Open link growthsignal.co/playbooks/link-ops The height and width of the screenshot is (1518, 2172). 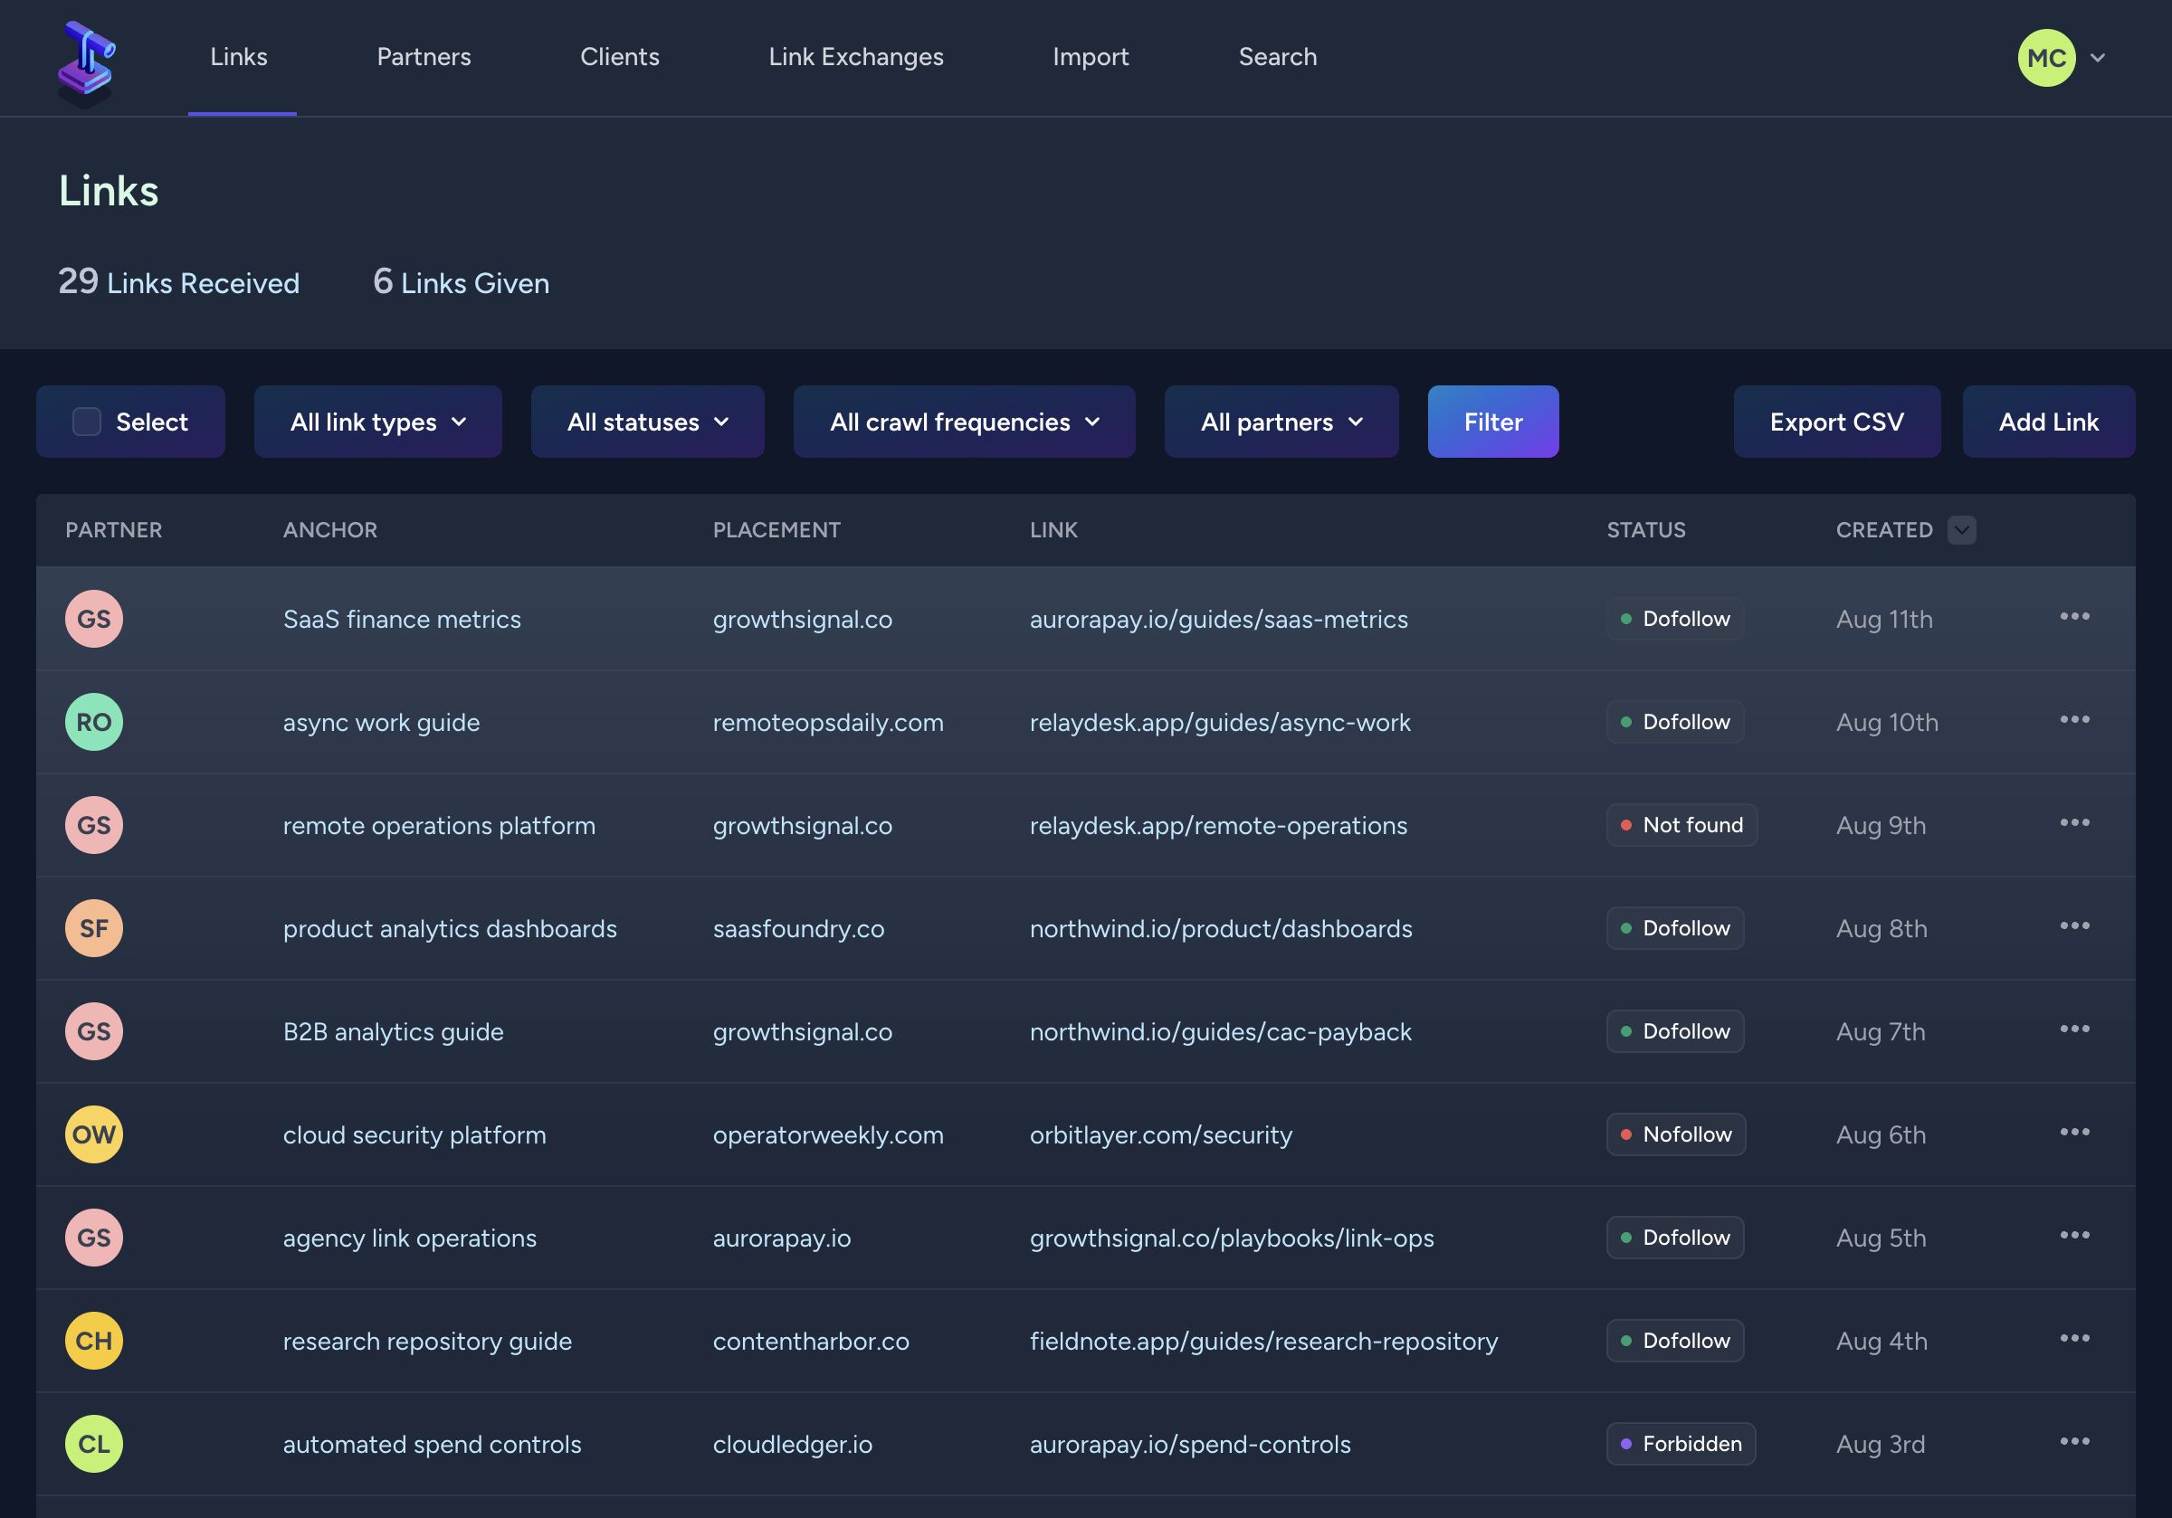click(x=1232, y=1237)
